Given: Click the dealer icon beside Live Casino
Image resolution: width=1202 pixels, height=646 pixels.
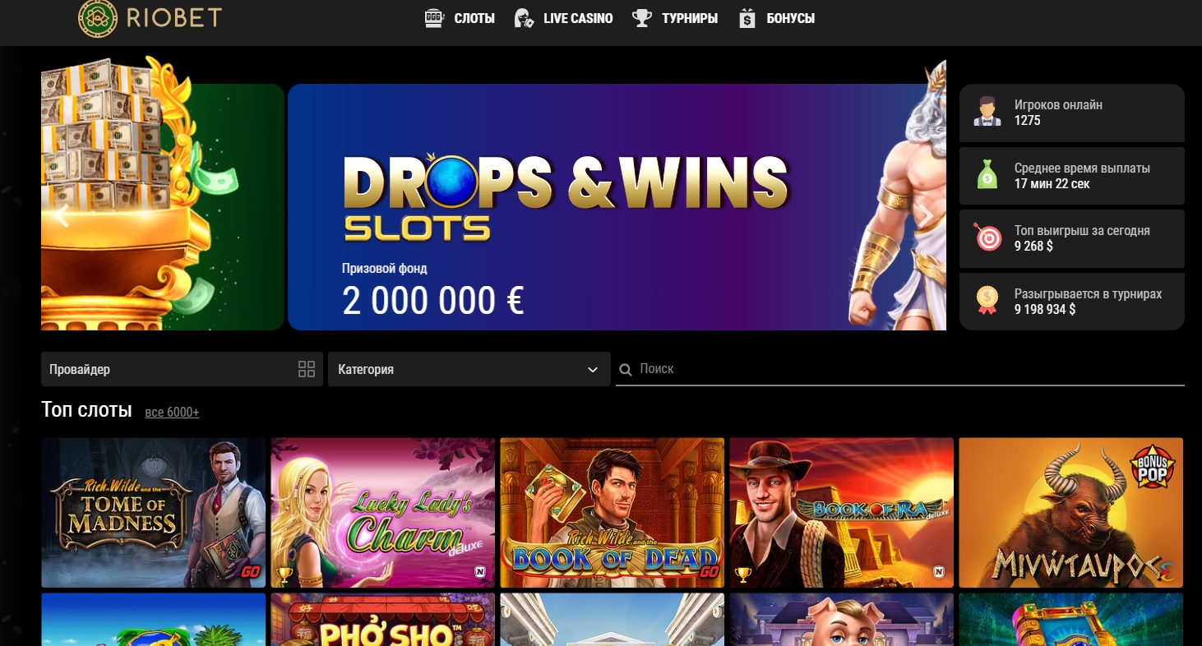Looking at the screenshot, I should [523, 18].
